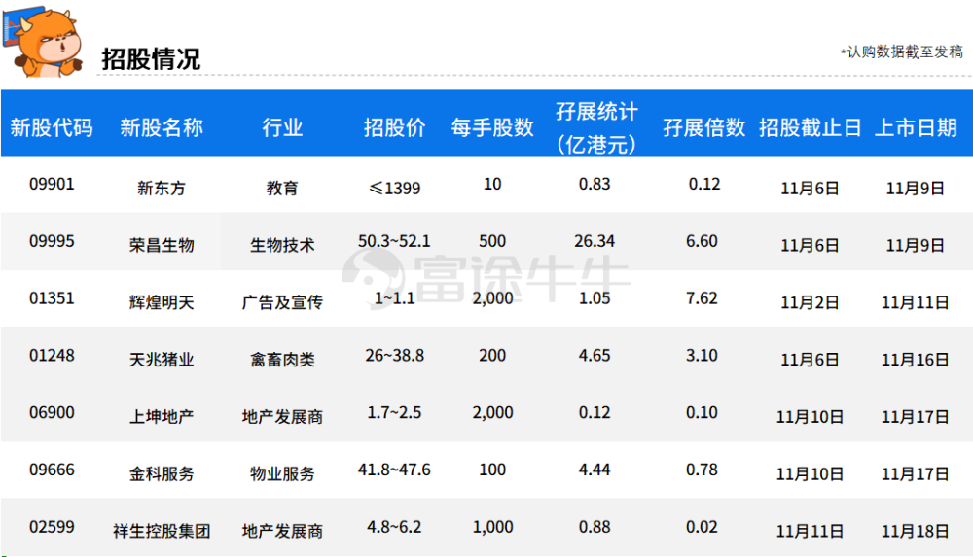This screenshot has height=557, width=973.
Task: Click industry cell 禽畜肉类
Action: [x=282, y=359]
